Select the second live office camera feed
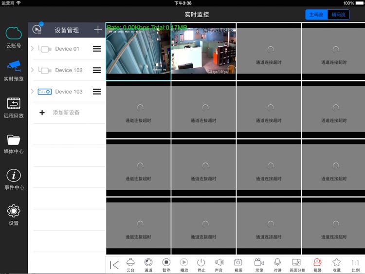 tap(203, 51)
